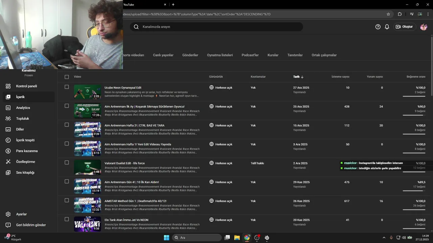Open a new browser tab
433x243 pixels.
pos(173,4)
